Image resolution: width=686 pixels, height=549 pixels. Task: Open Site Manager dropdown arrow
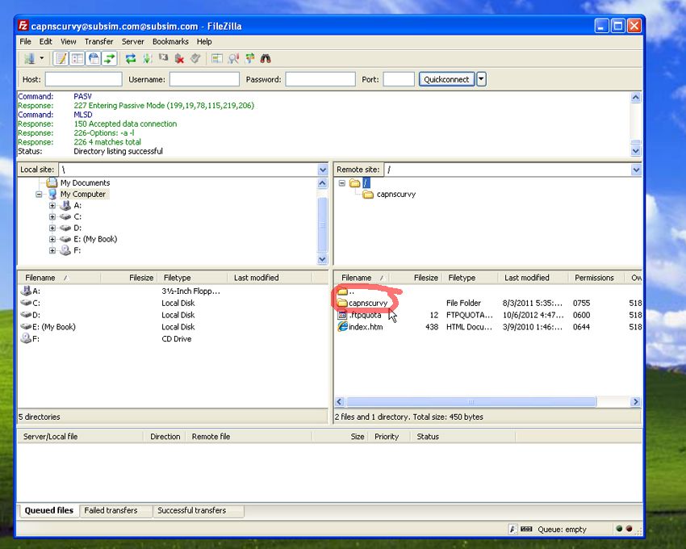(x=42, y=58)
